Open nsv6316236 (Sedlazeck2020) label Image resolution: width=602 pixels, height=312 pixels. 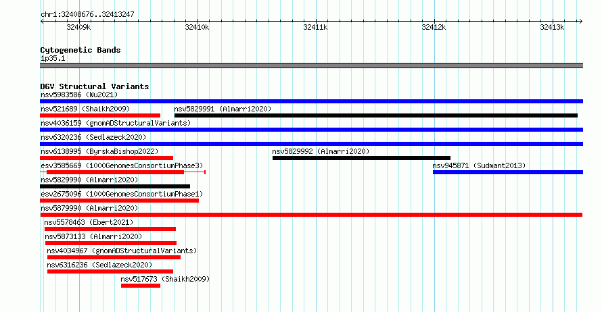pyautogui.click(x=99, y=265)
